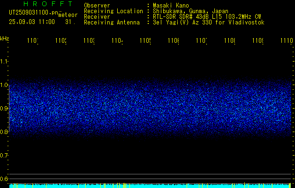Click the 1105 time axis marker
The image size is (295, 188).
tap(145, 41)
